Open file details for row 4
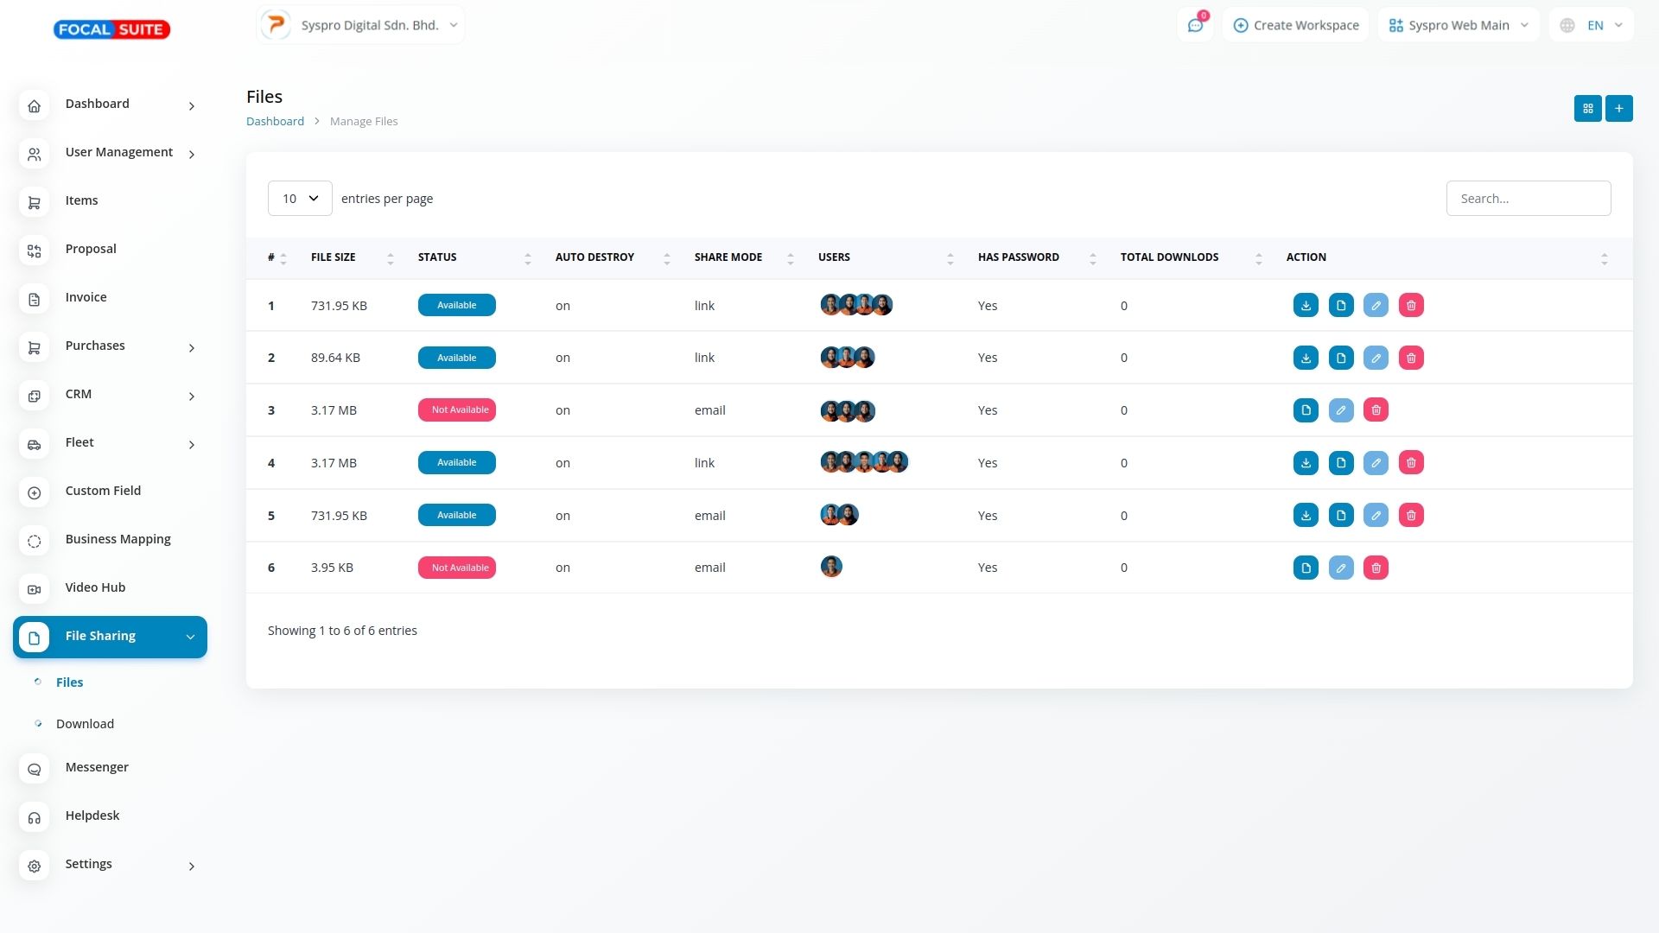The image size is (1659, 933). pos(1341,463)
